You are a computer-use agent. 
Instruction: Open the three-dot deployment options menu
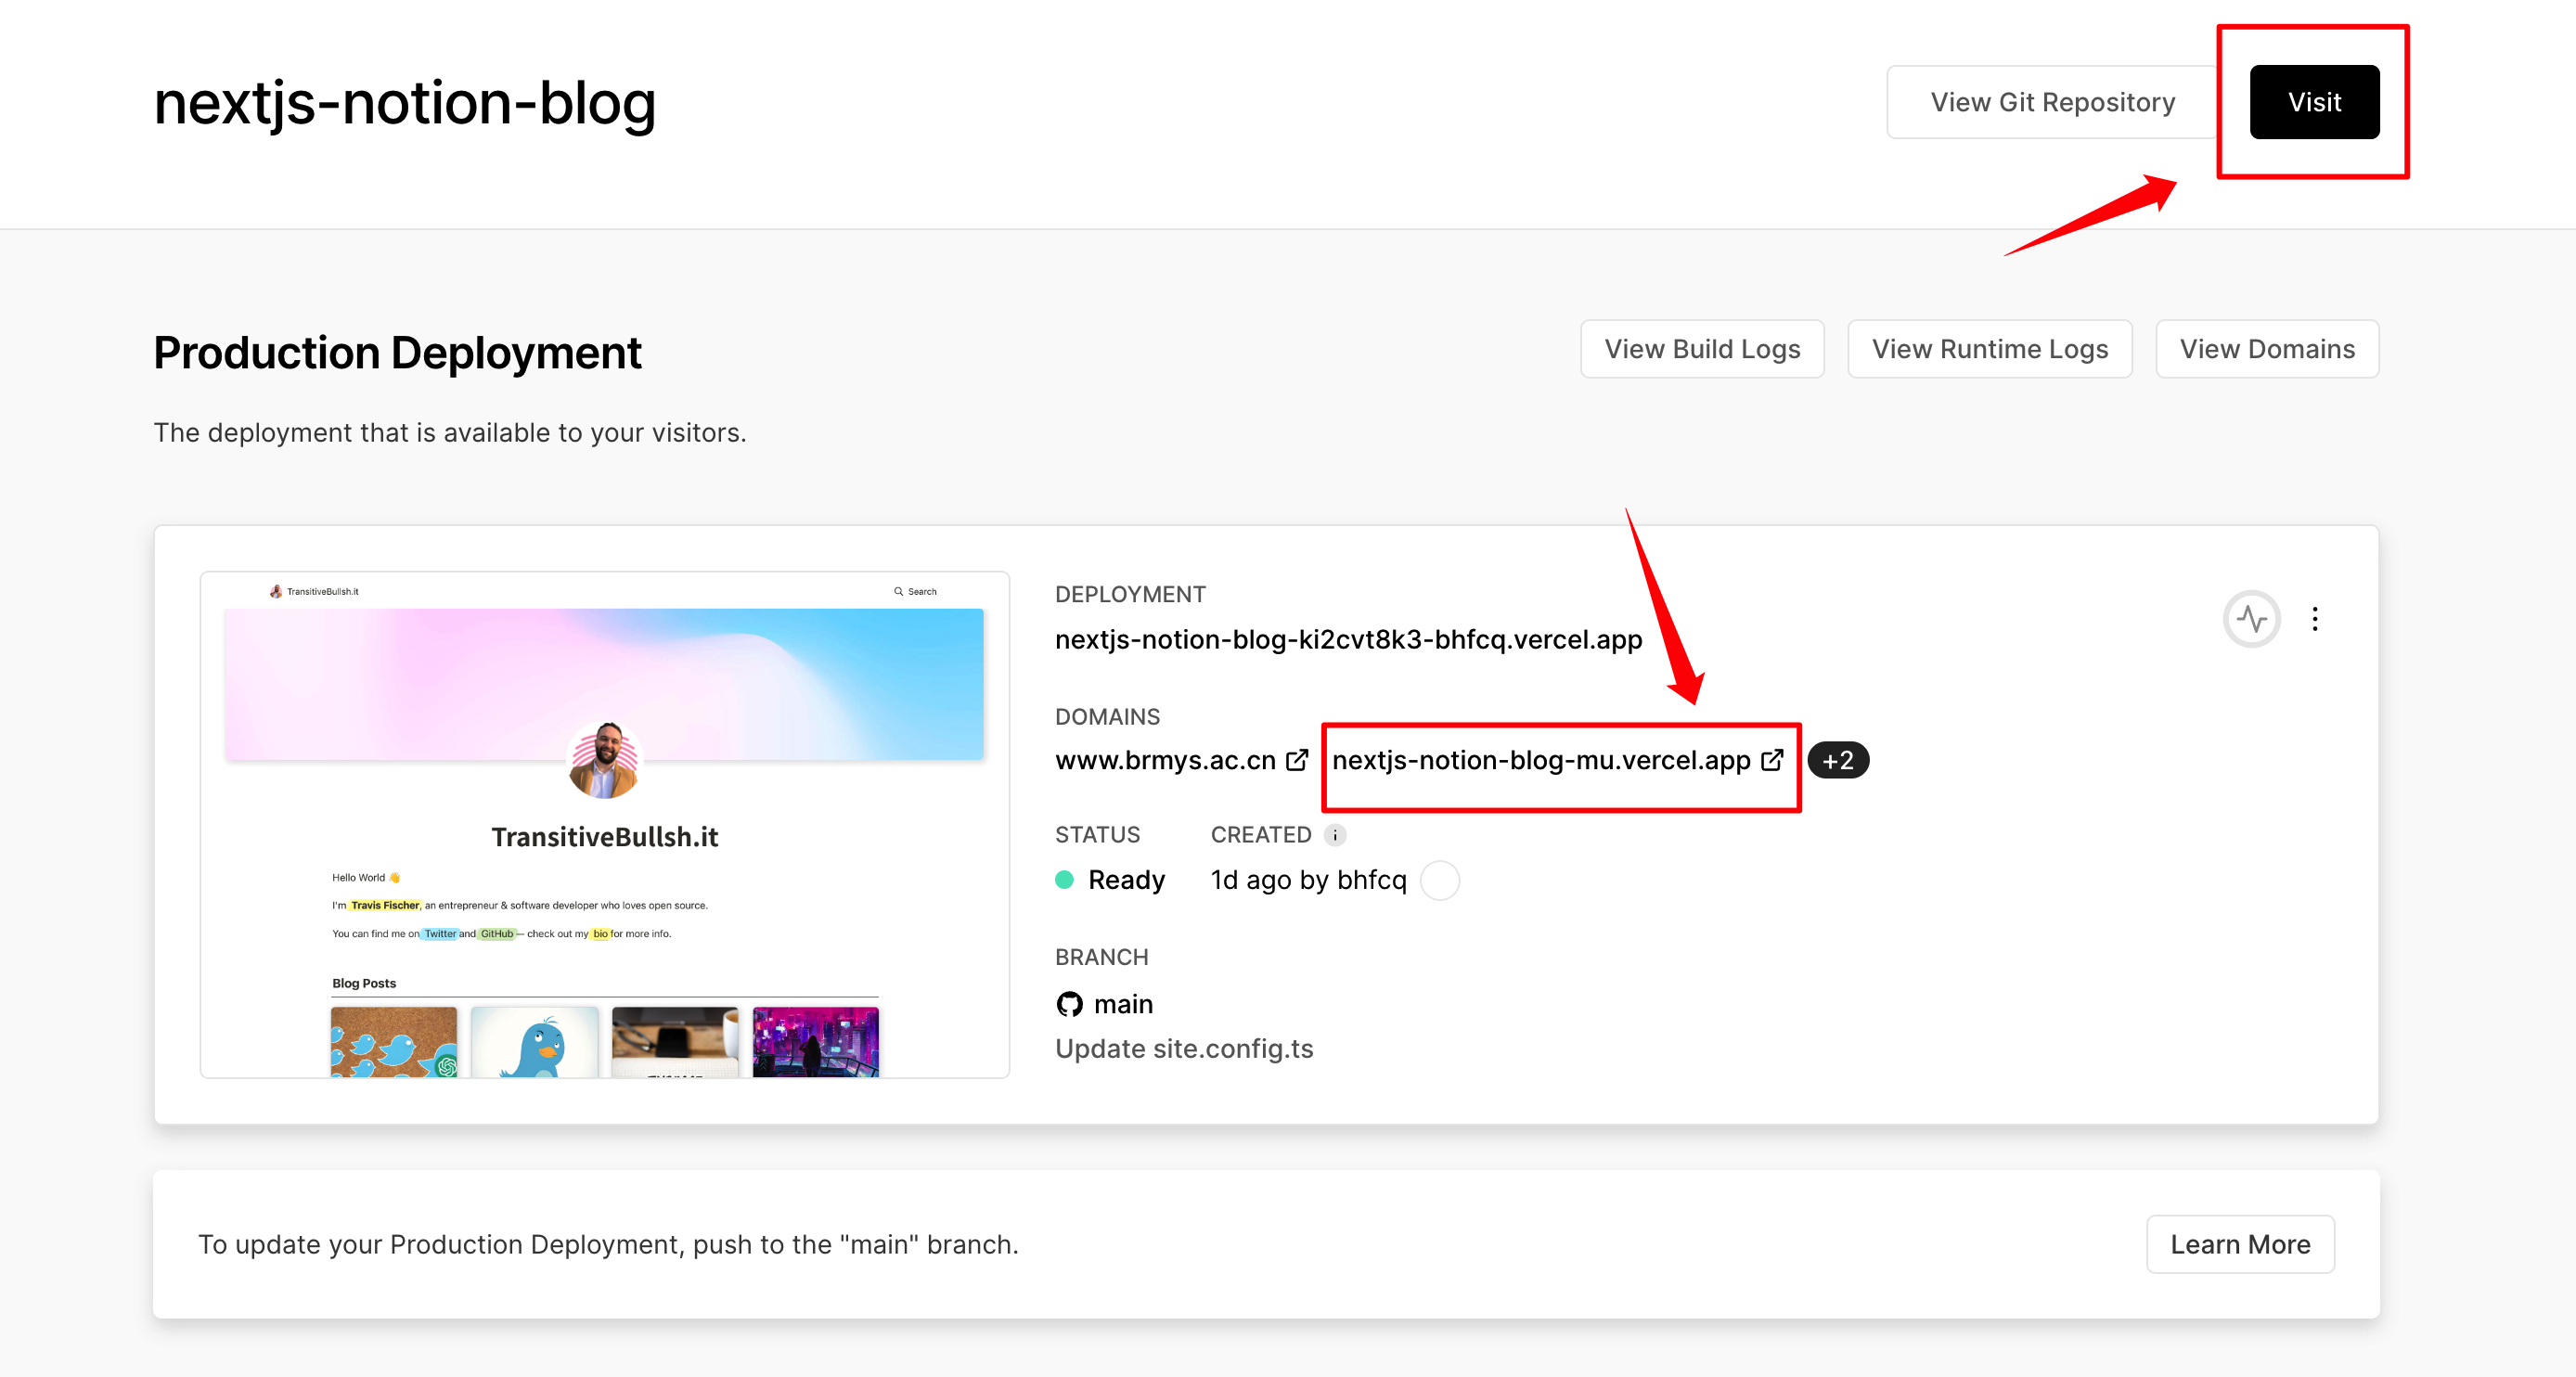[2315, 619]
